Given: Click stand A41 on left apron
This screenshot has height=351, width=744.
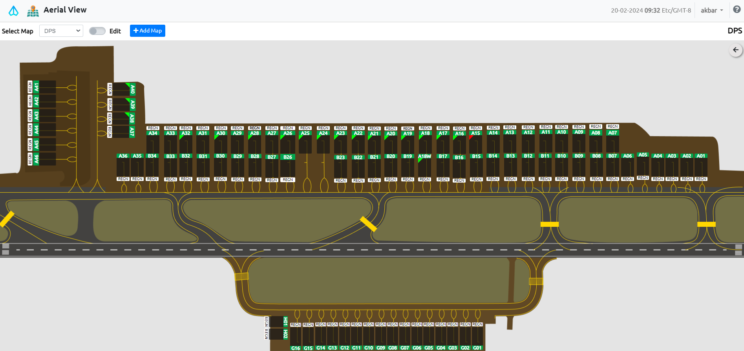Looking at the screenshot, I should [x=37, y=87].
